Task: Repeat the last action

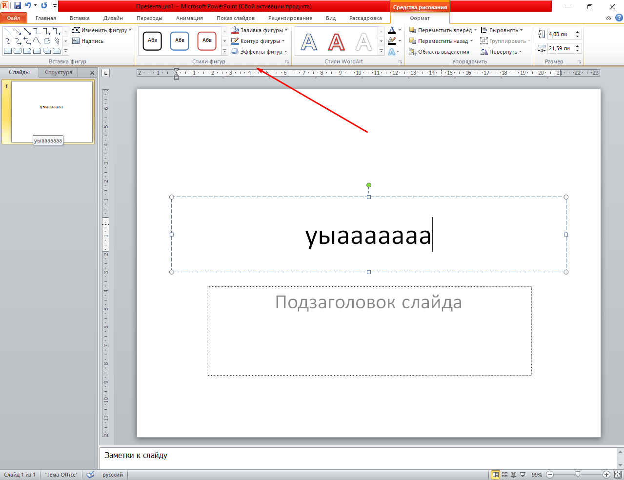Action: (x=44, y=6)
